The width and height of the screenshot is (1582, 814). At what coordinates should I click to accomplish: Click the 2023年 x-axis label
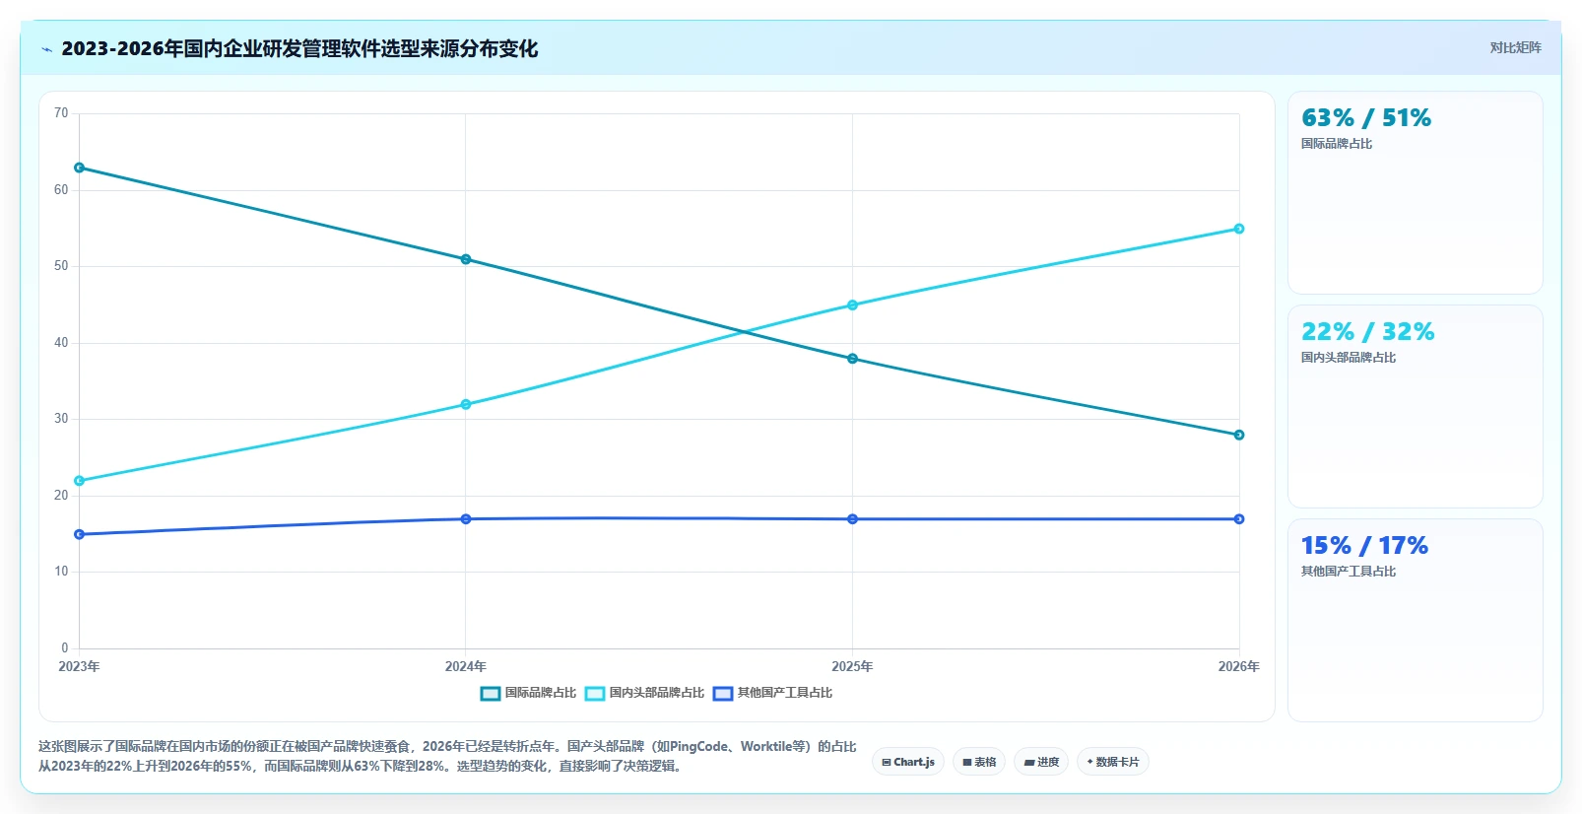tap(79, 667)
